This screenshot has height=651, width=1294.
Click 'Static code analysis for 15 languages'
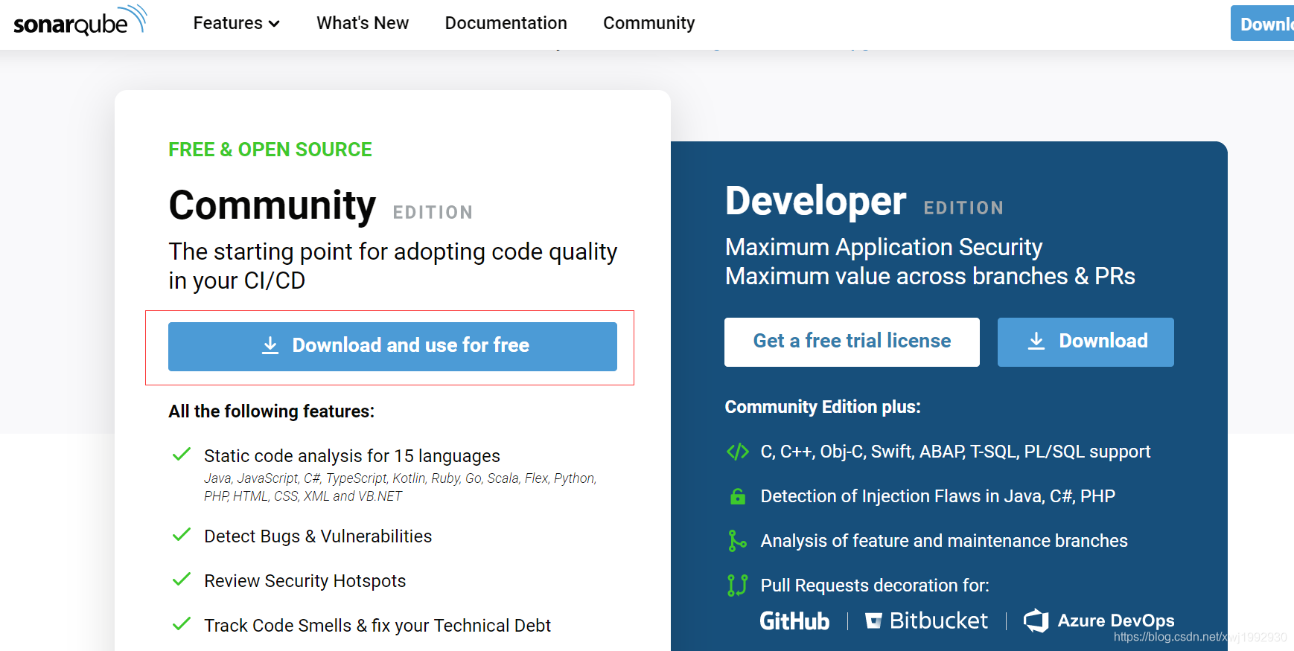(x=352, y=456)
